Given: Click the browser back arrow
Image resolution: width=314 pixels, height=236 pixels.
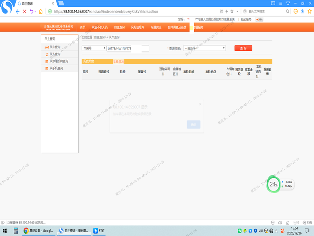Looking at the screenshot, I should tap(18, 11).
